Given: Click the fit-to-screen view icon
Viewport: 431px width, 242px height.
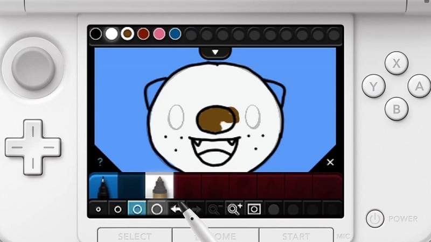Looking at the screenshot, I should (x=254, y=209).
